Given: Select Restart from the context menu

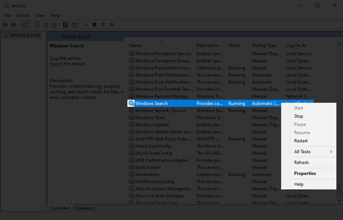Looking at the screenshot, I should click(301, 141).
